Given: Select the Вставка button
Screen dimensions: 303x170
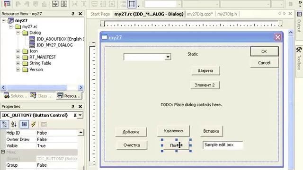Looking at the screenshot, I should point(211,131).
